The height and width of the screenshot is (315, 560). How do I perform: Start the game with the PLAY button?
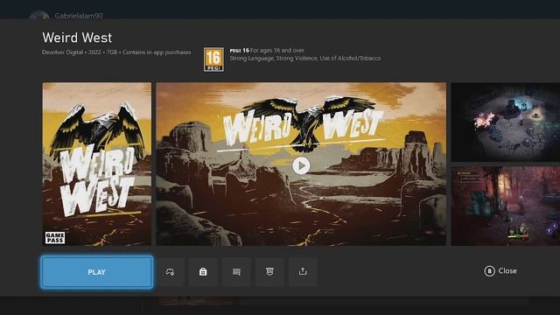click(97, 272)
